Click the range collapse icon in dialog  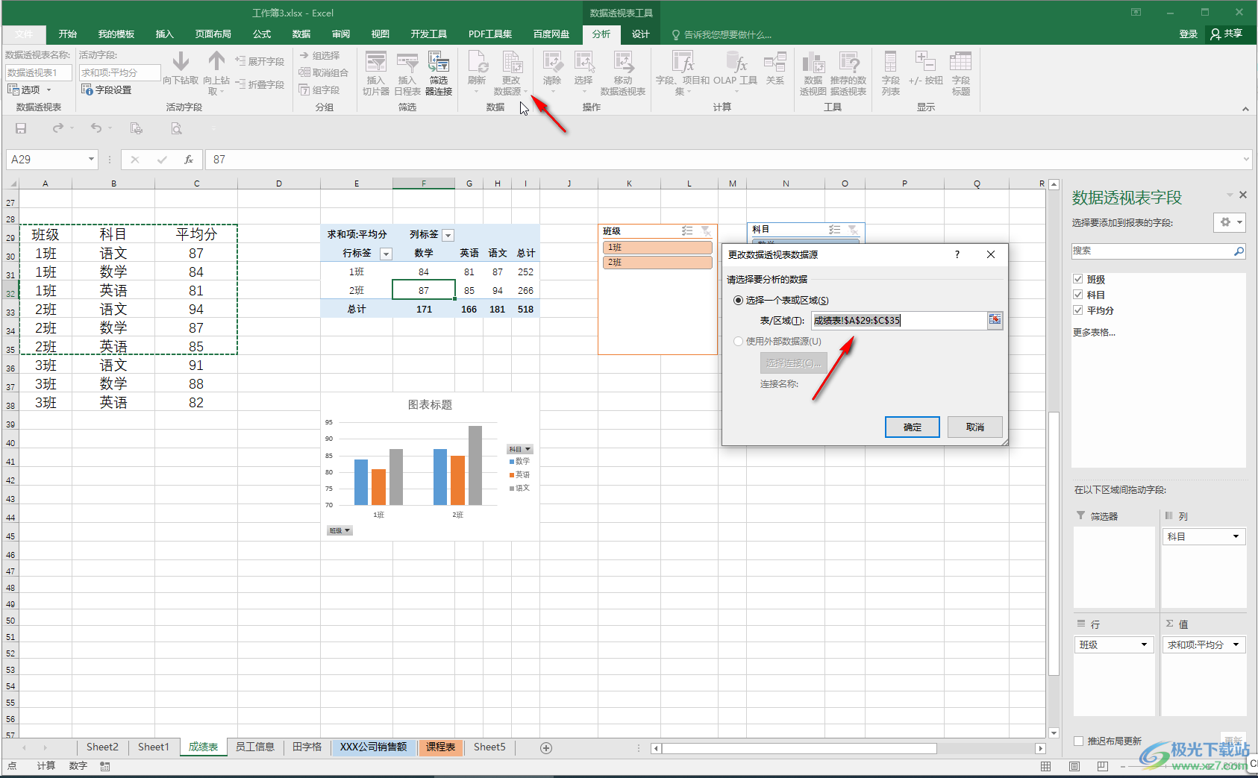[x=995, y=320]
